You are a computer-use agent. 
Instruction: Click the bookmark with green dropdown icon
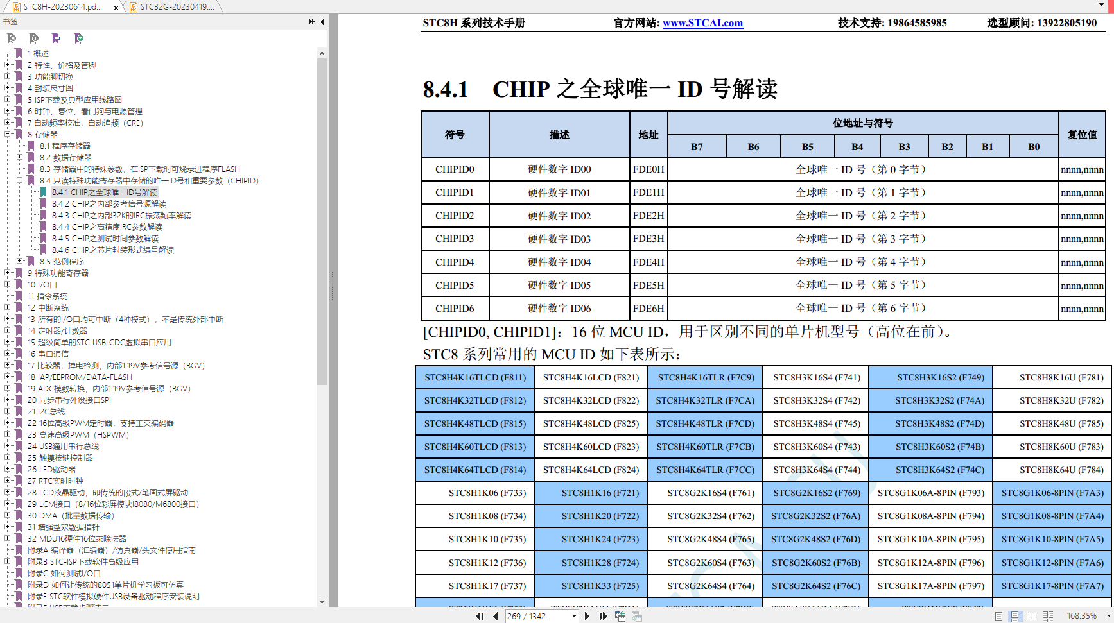(79, 38)
